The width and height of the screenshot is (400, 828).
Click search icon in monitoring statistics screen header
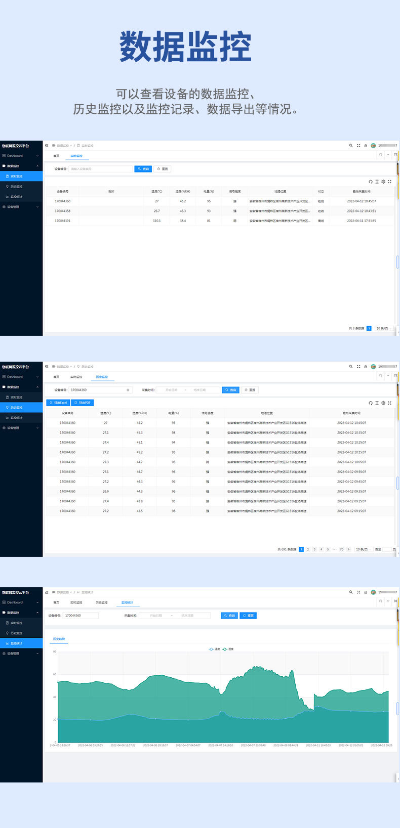350,592
